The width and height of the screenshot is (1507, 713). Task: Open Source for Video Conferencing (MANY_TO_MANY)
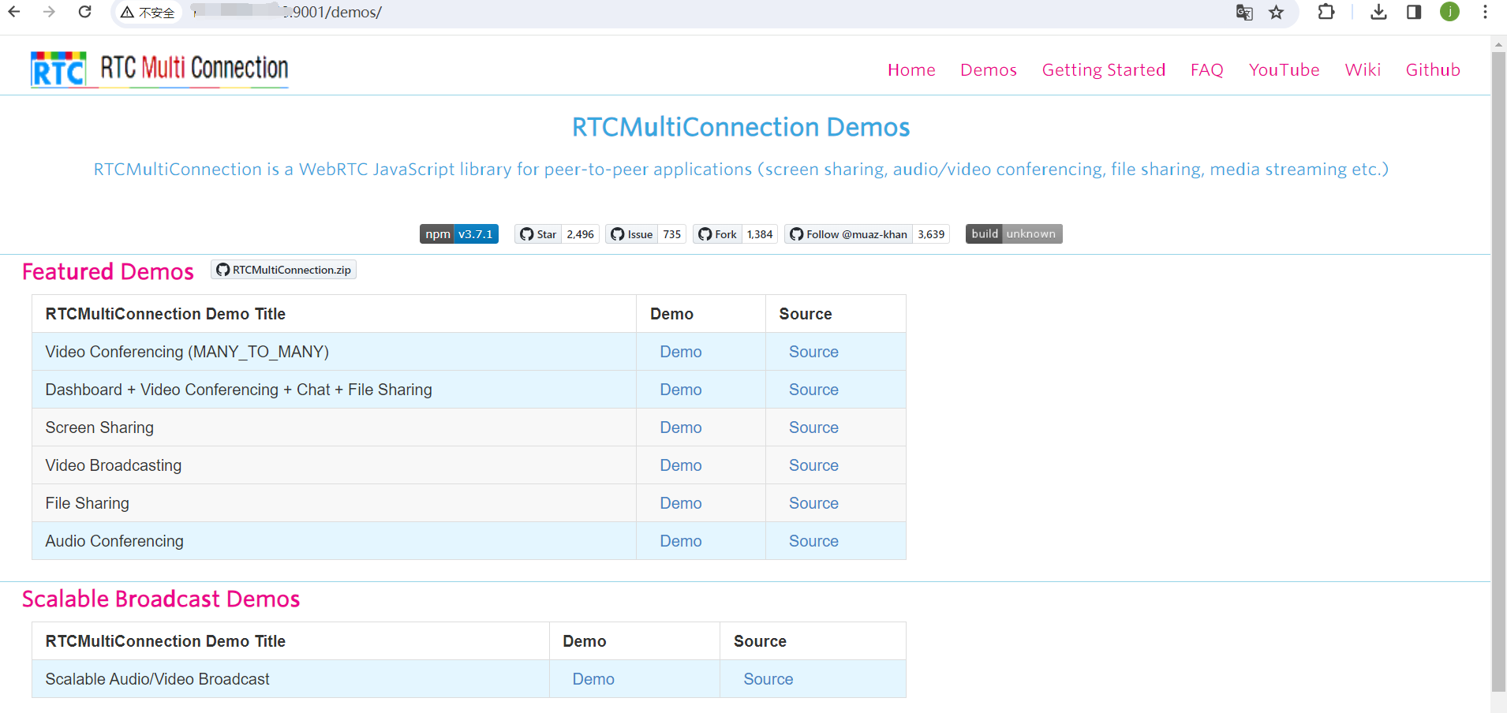[x=813, y=352]
